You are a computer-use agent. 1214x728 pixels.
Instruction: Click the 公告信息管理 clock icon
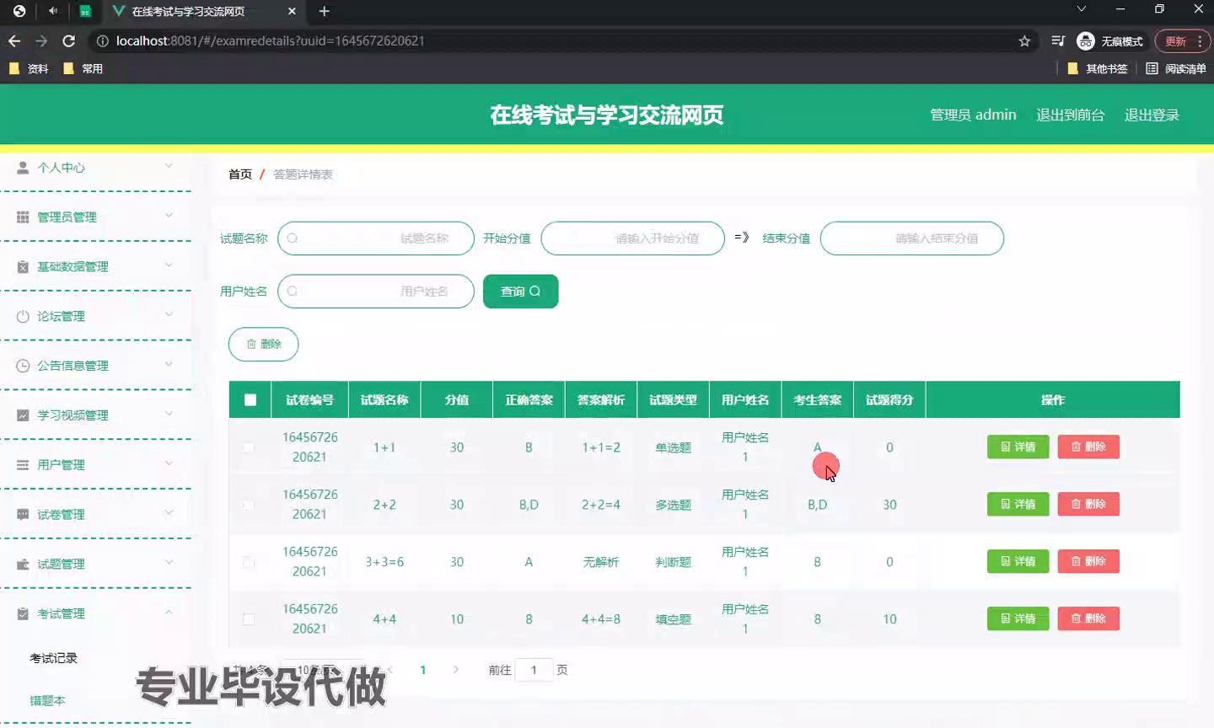click(23, 366)
